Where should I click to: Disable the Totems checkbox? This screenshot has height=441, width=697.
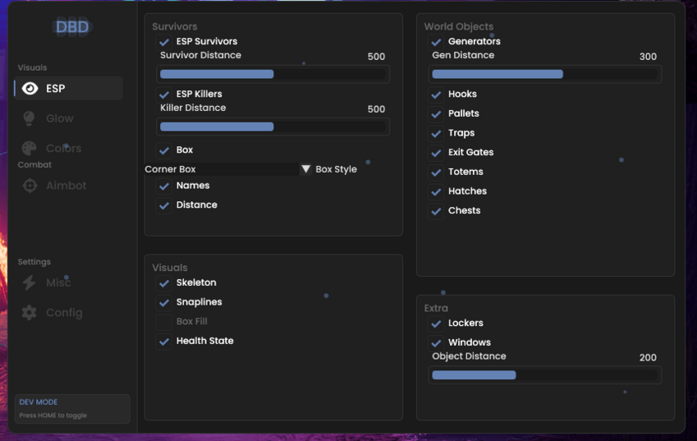coord(436,172)
